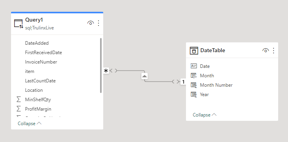288x142 pixels.
Task: Click the ProfitMargin sigma icon
Action: pyautogui.click(x=19, y=109)
